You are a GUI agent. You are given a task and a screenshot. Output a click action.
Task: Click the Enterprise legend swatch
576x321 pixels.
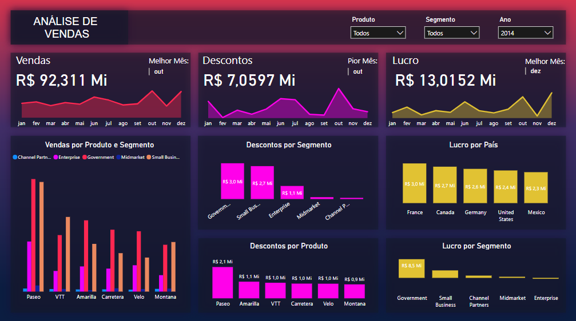[55, 157]
